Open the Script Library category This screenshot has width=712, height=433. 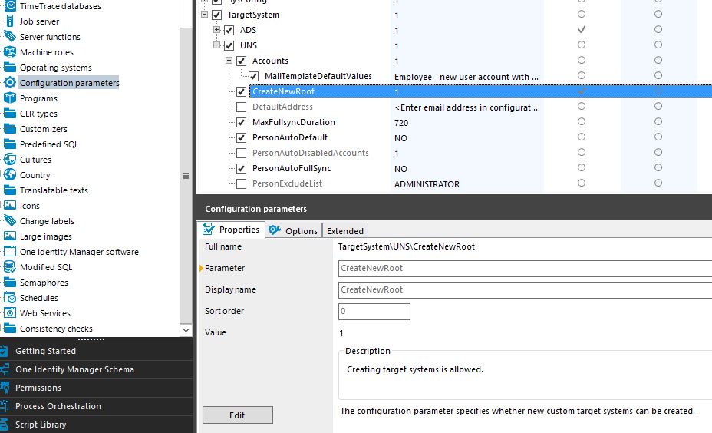click(96, 425)
